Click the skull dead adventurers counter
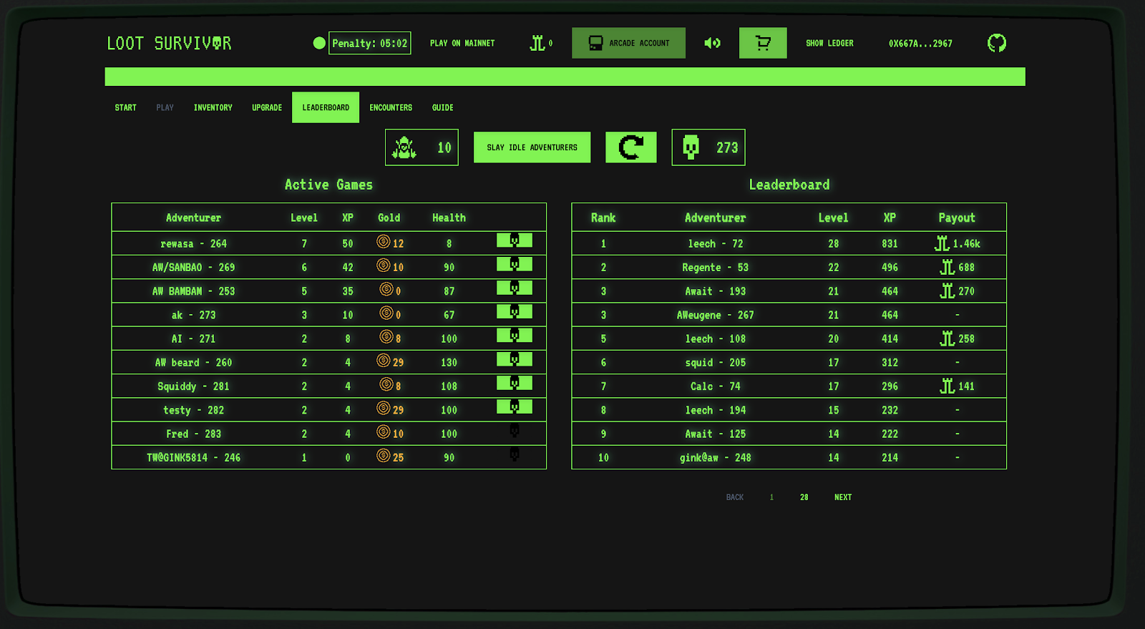 pos(708,147)
